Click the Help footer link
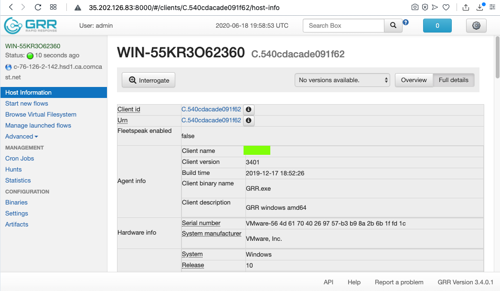 (354, 282)
